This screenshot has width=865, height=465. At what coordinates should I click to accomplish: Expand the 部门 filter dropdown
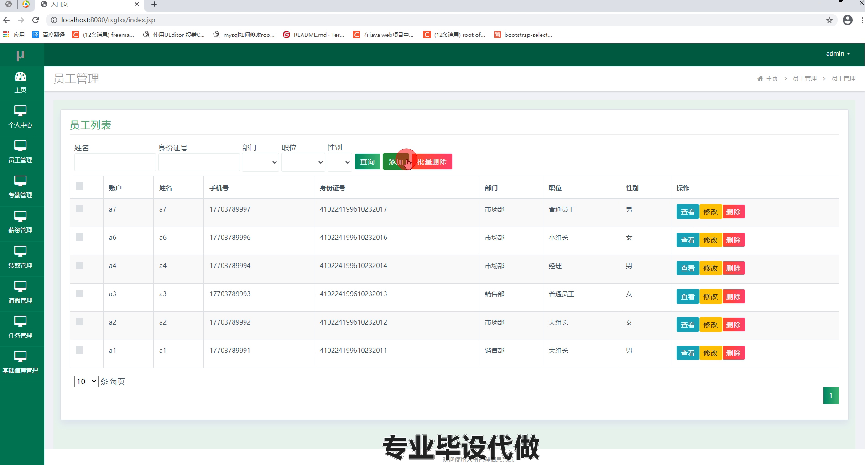click(260, 162)
